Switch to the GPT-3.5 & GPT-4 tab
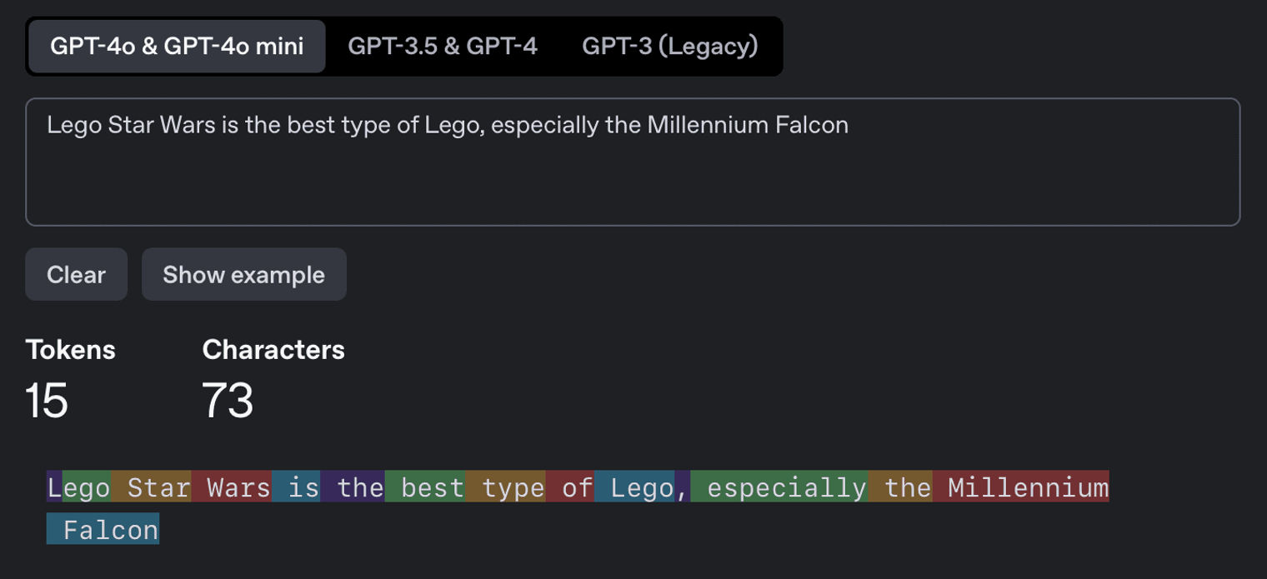1267x579 pixels. pyautogui.click(x=443, y=46)
